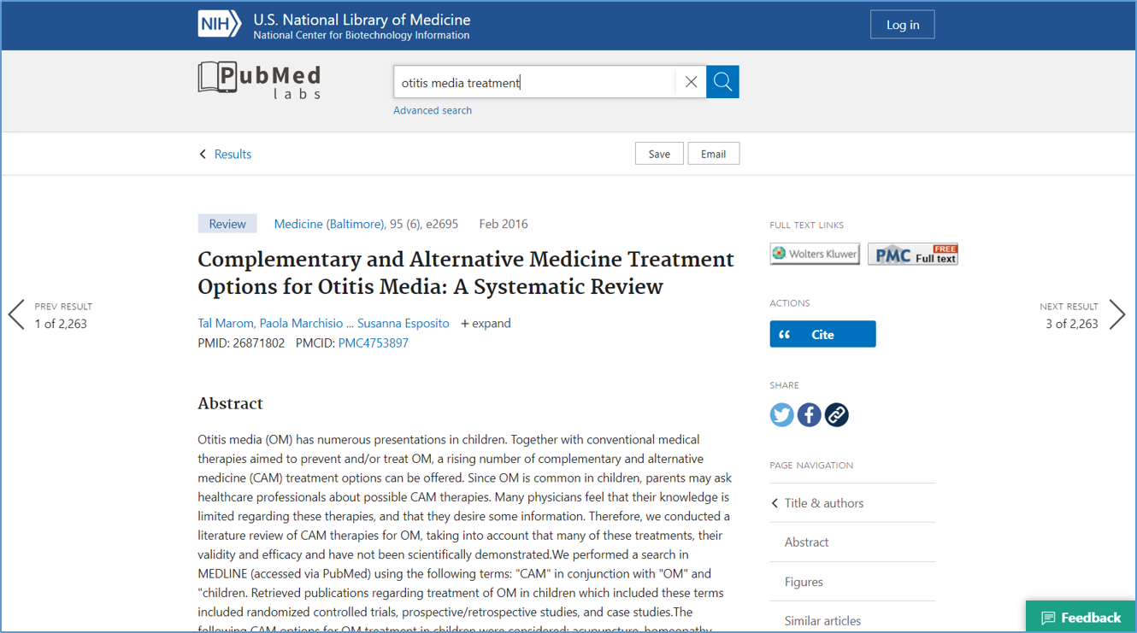Open the PMC4753897 link
Viewport: 1137px width, 633px height.
(374, 343)
